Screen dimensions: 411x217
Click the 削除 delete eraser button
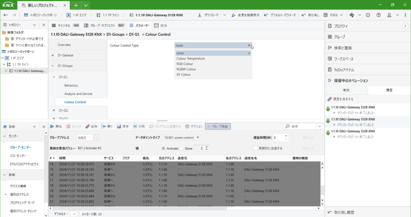[91, 126]
